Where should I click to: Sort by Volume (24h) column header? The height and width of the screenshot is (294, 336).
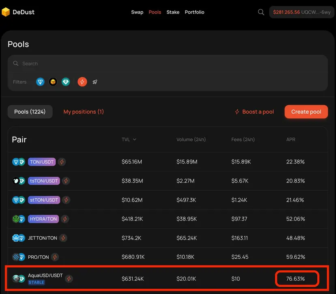click(191, 139)
